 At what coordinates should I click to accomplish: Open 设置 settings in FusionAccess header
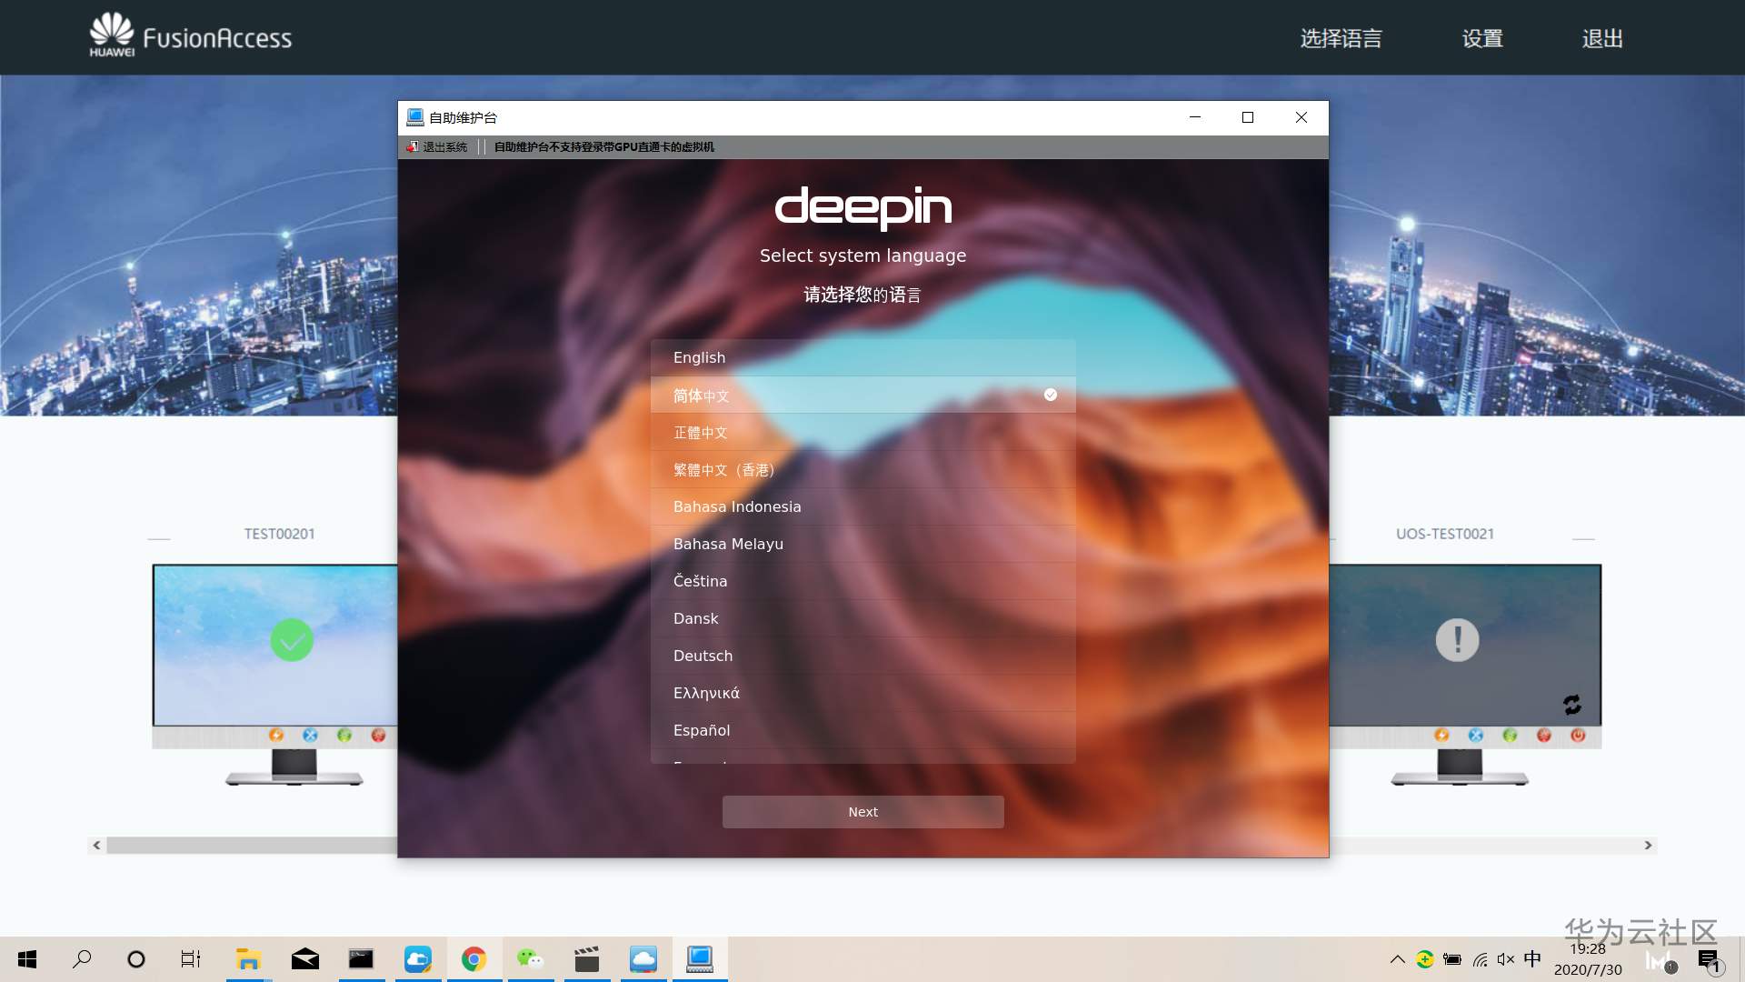pos(1482,38)
